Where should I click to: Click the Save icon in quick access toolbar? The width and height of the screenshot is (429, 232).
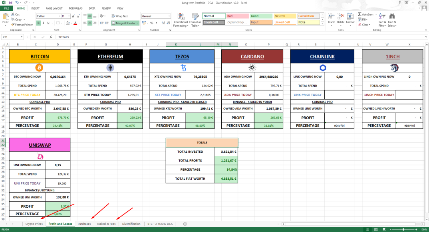click(10, 2)
